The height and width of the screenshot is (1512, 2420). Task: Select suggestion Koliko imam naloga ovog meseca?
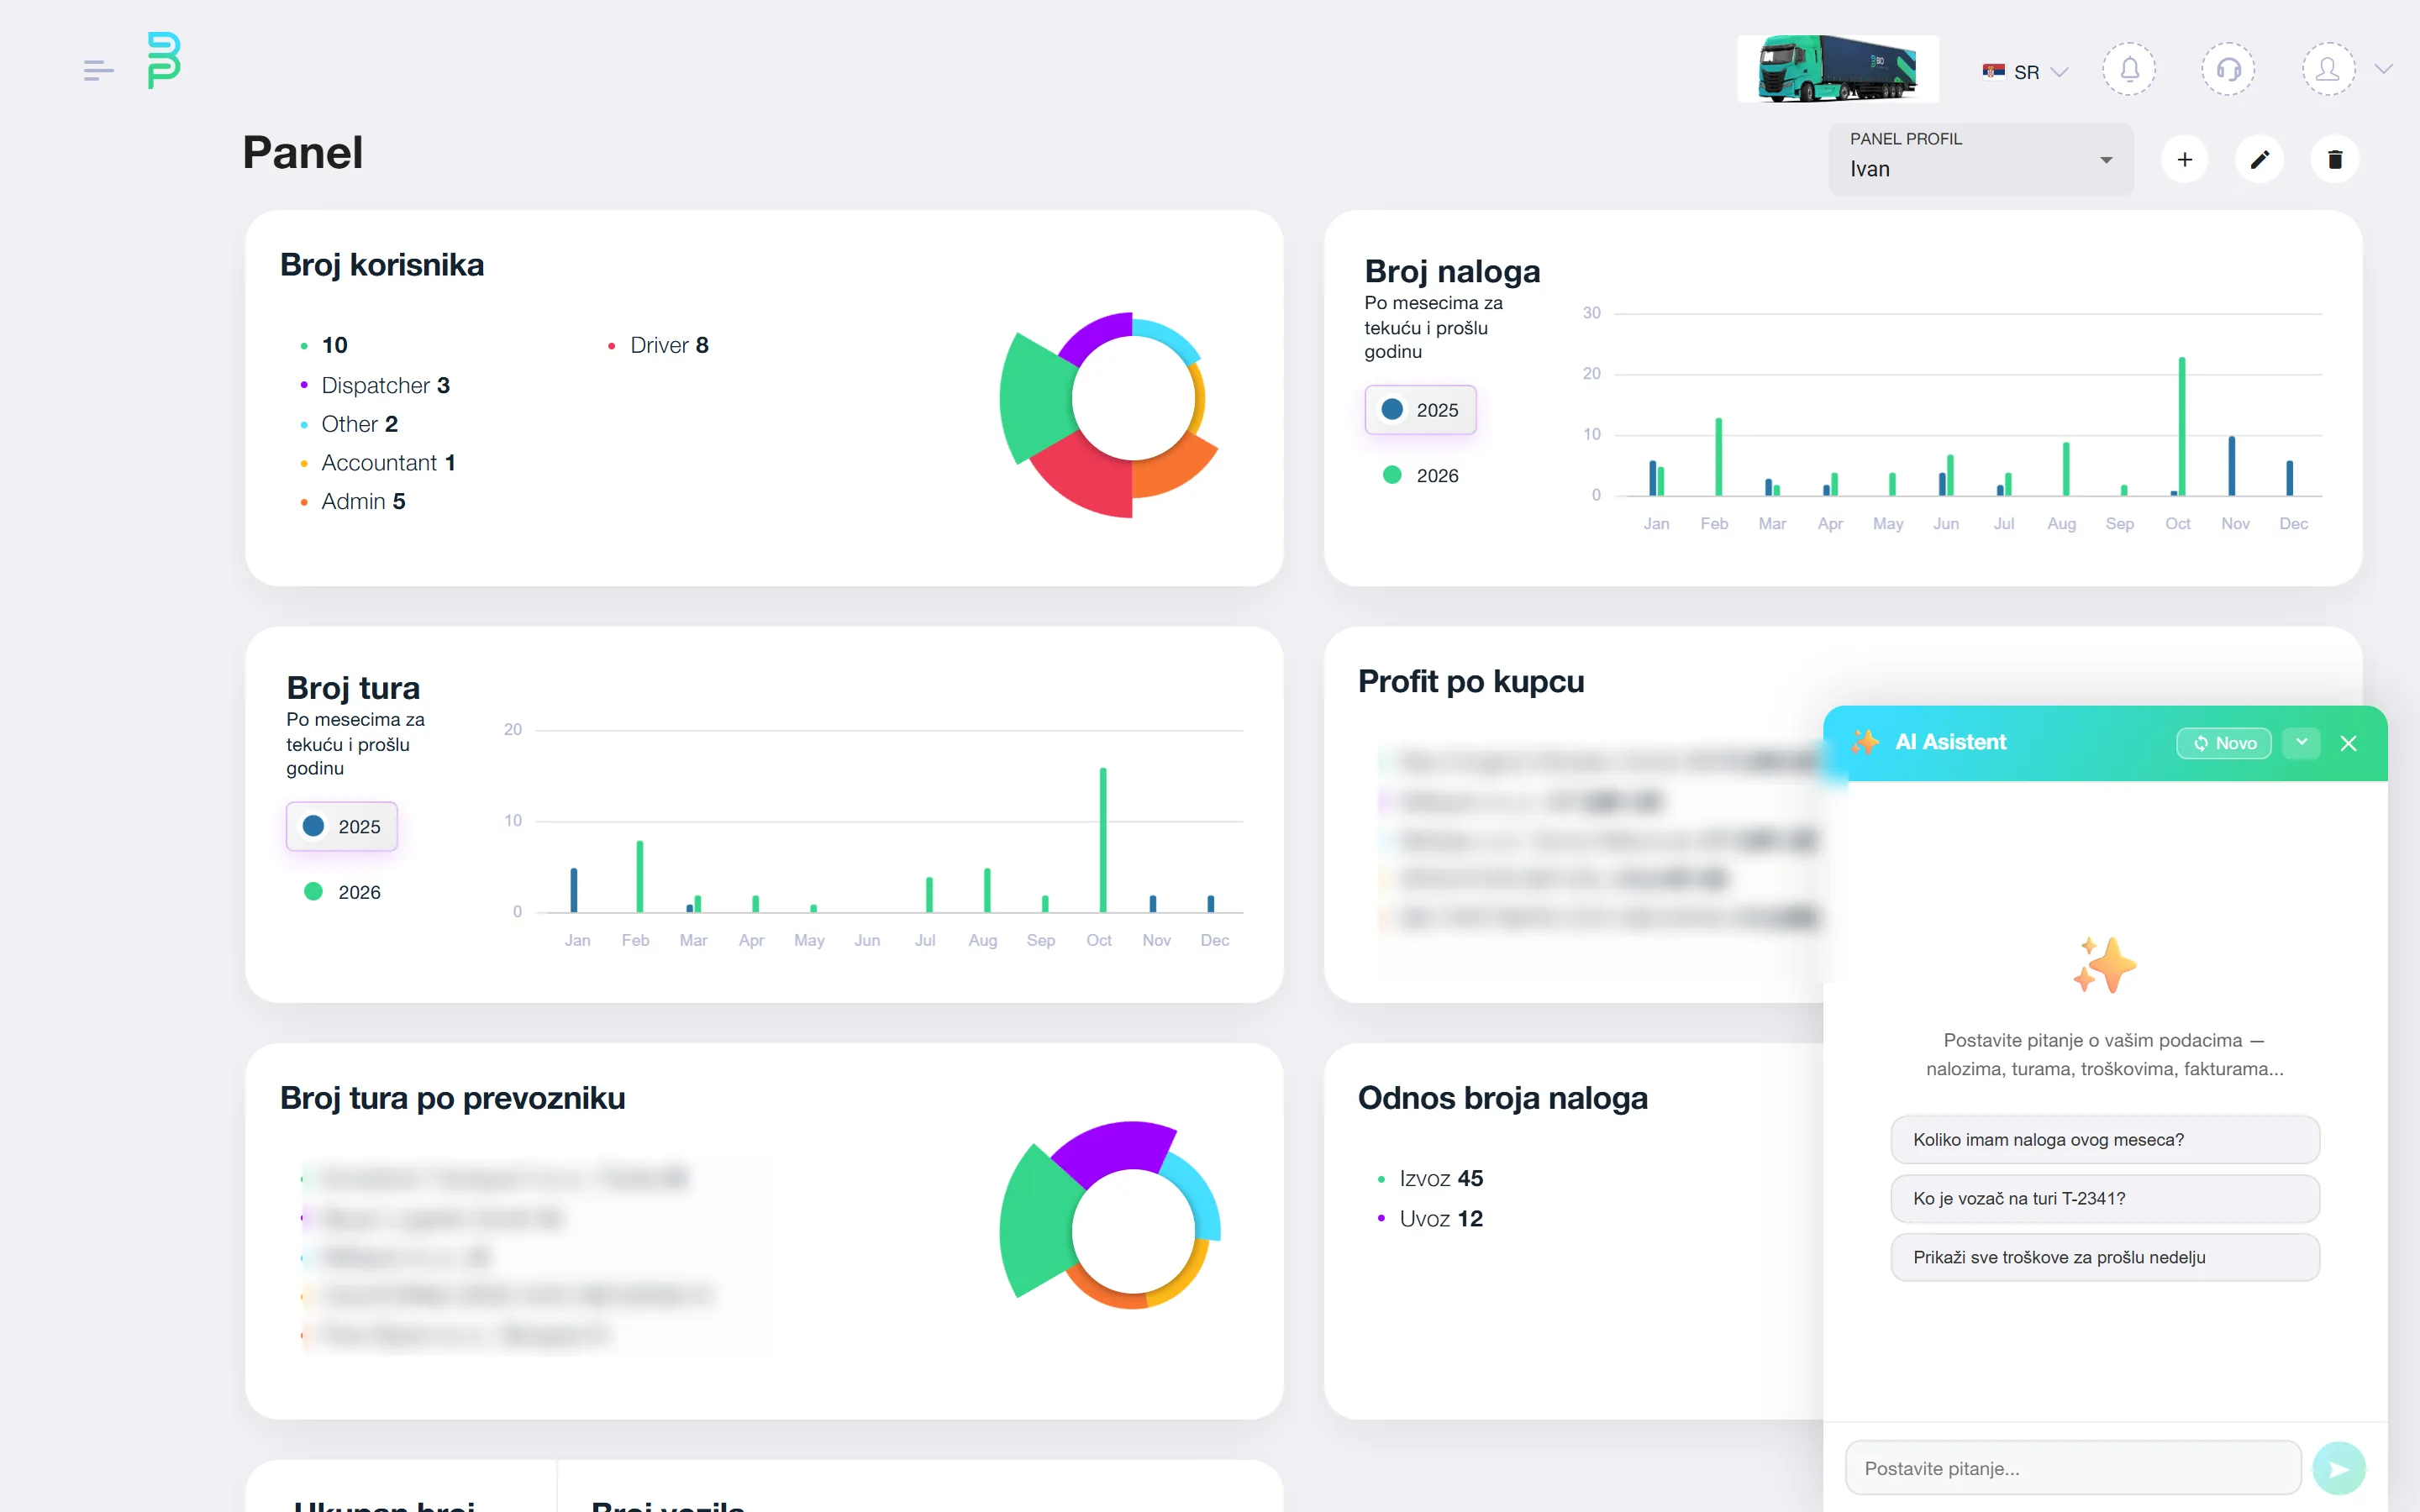click(x=2105, y=1140)
